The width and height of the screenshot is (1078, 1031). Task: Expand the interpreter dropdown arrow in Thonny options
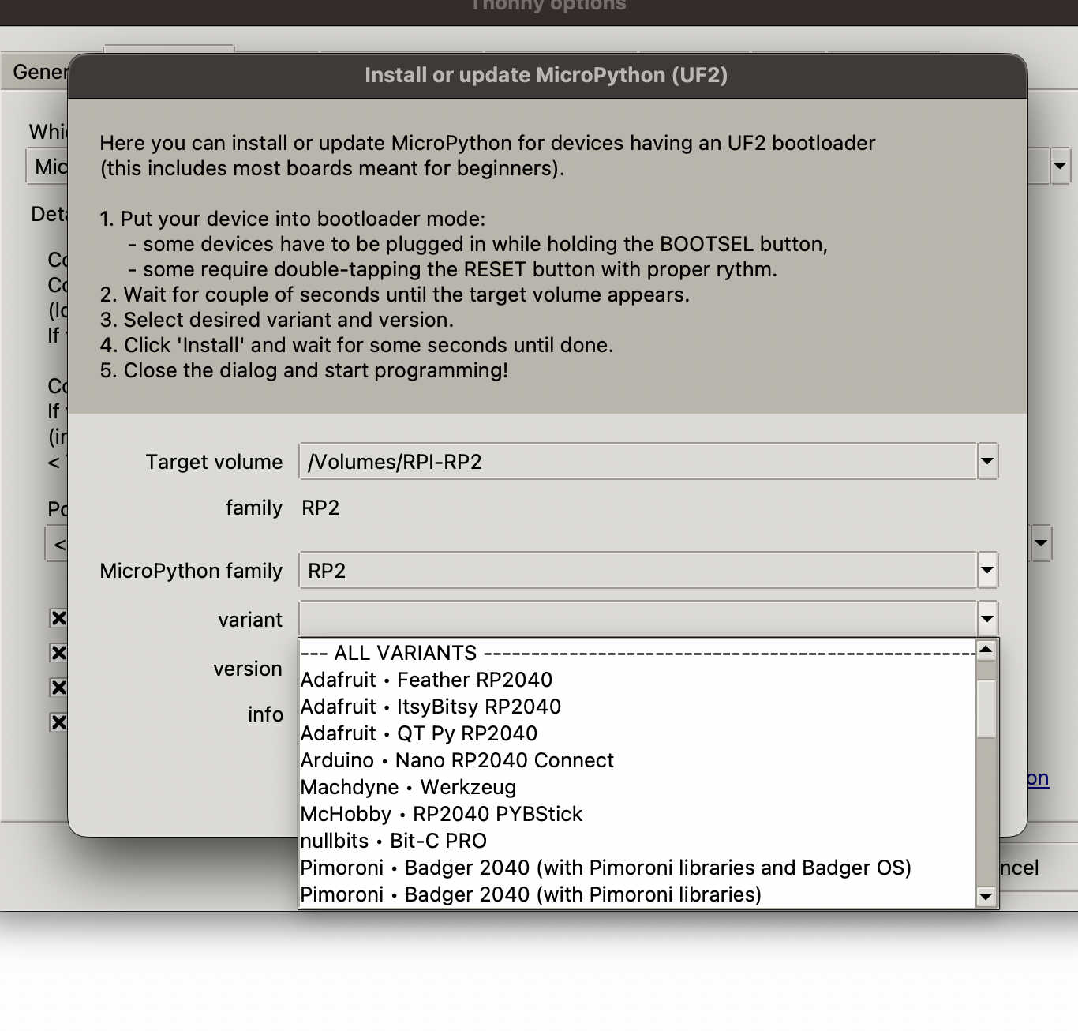coord(1060,167)
